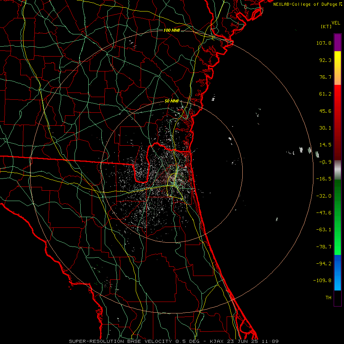The width and height of the screenshot is (344, 344).
Task: Click the VEL legend heading
Action: [336, 23]
